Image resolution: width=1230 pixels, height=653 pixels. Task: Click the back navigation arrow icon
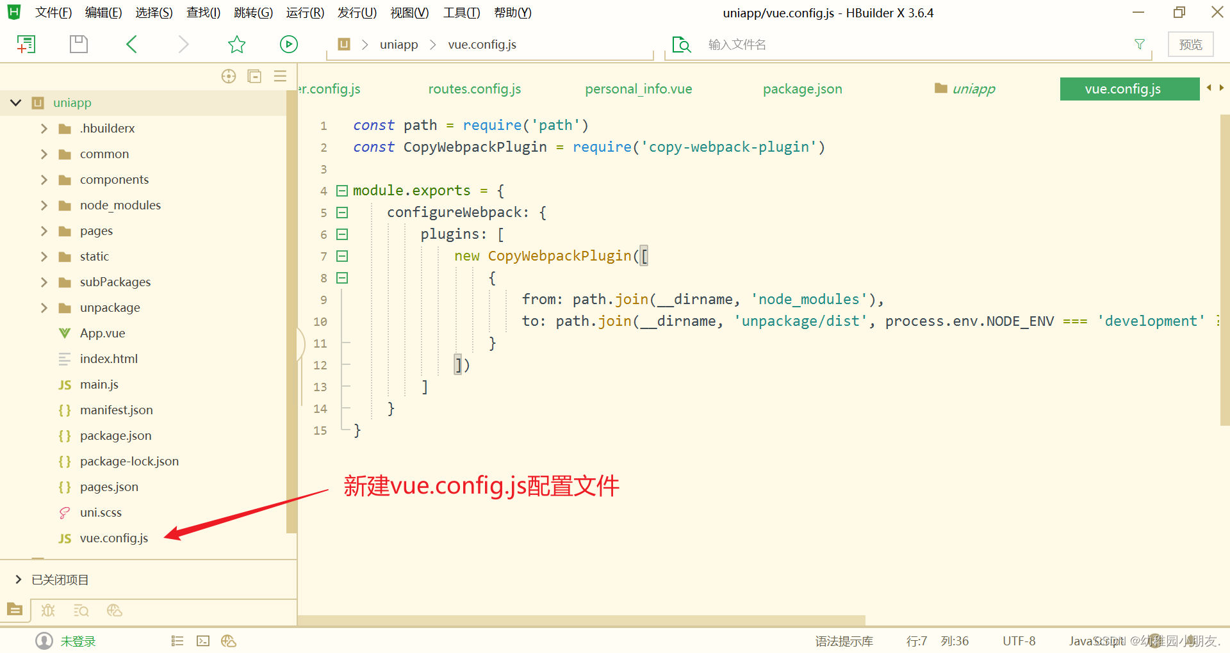(x=131, y=44)
